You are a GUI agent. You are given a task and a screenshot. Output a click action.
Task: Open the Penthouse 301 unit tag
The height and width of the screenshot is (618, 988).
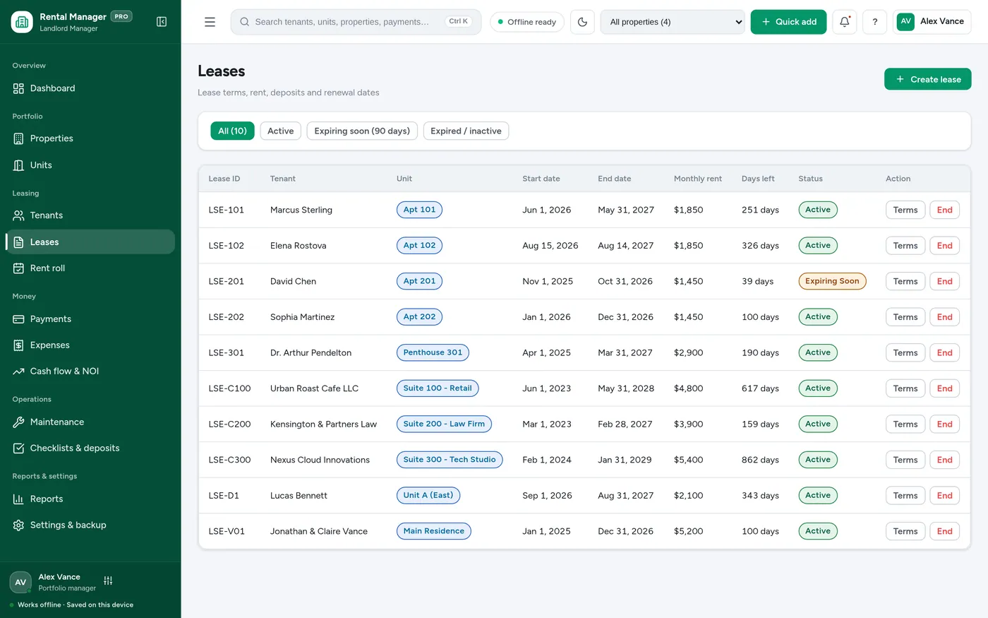[x=433, y=352]
